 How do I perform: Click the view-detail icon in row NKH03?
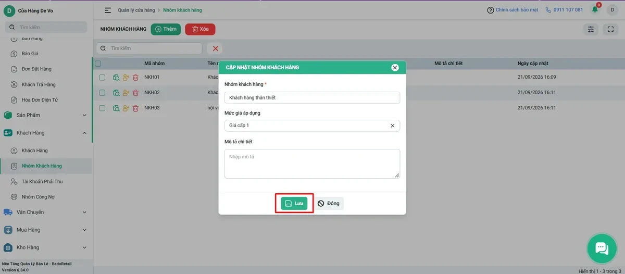point(116,108)
